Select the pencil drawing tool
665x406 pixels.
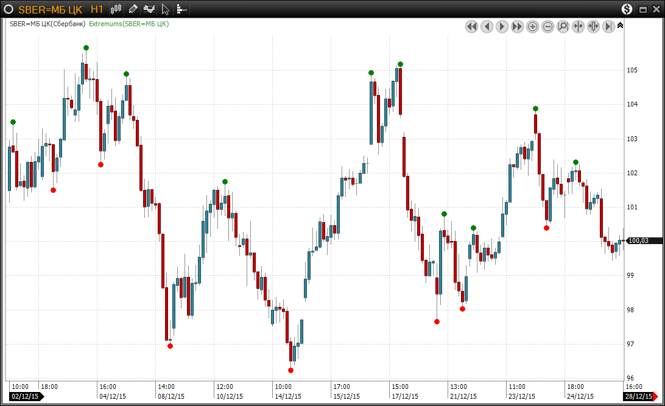point(133,9)
